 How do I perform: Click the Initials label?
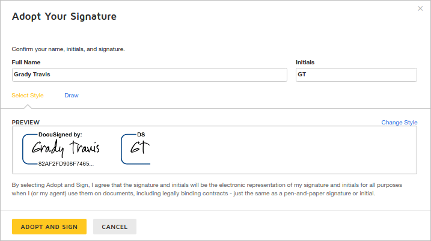point(305,63)
